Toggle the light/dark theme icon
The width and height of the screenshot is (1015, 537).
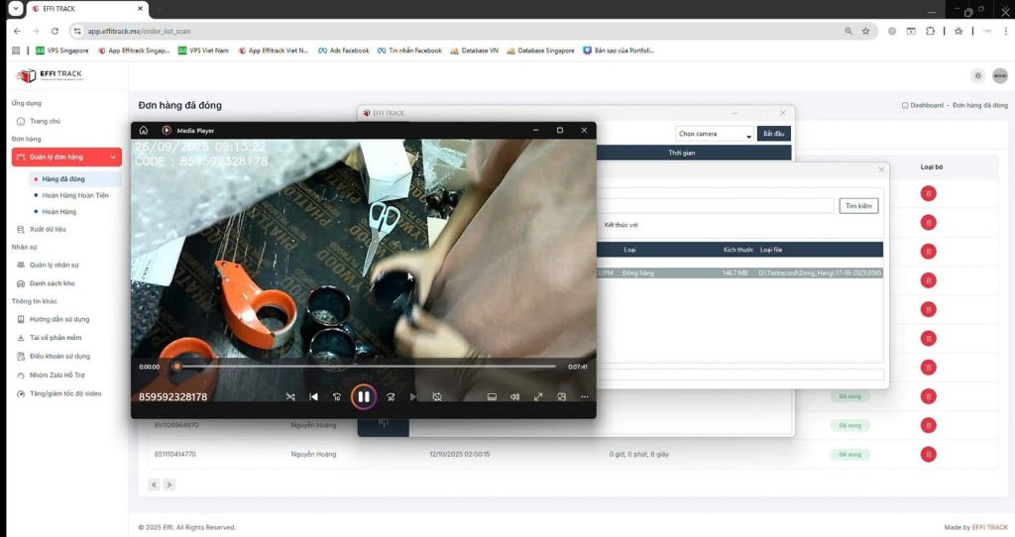[978, 75]
